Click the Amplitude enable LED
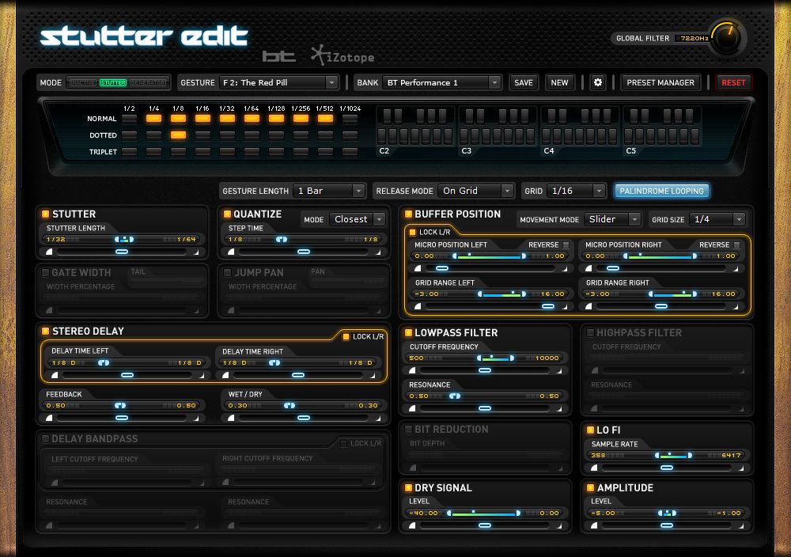Screen dimensions: 791x557 pyautogui.click(x=590, y=487)
